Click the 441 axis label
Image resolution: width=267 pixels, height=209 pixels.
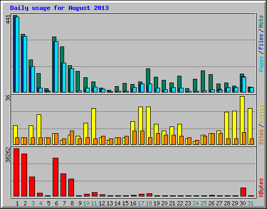(8, 19)
